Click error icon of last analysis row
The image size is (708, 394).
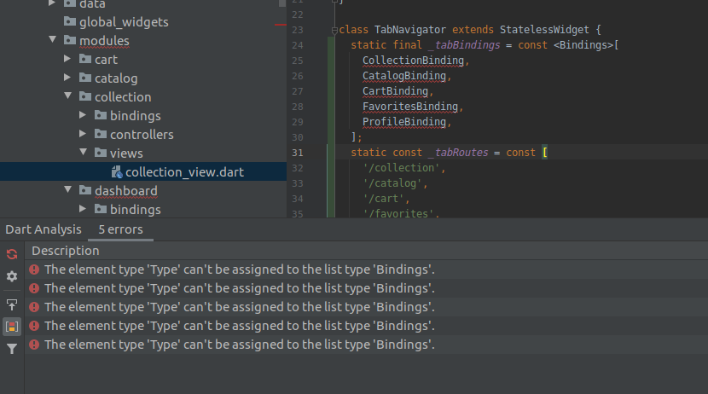coord(34,345)
